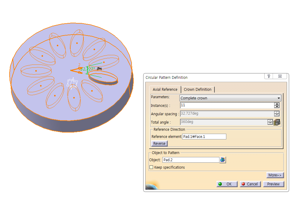Click the help question mark button
The image size is (293, 197).
pos(269,76)
